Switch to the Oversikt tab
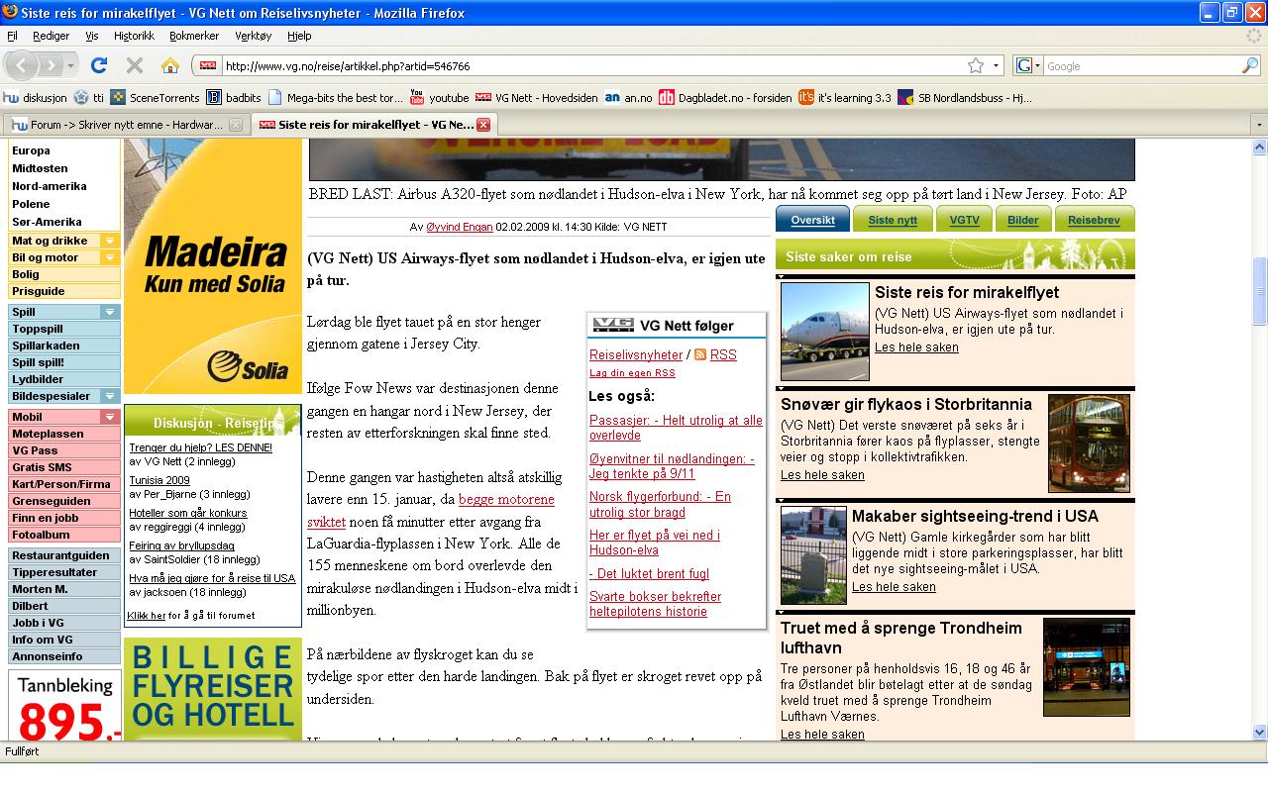This screenshot has height=792, width=1268. click(812, 220)
